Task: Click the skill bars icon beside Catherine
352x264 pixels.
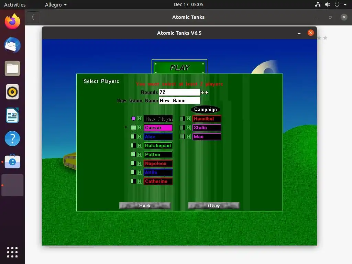Action: point(133,181)
